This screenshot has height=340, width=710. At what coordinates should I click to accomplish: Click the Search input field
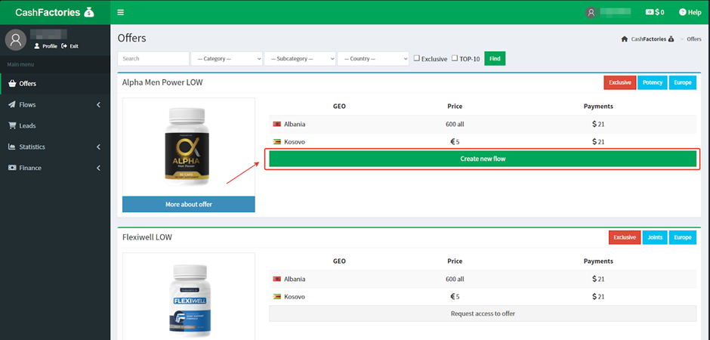click(153, 59)
